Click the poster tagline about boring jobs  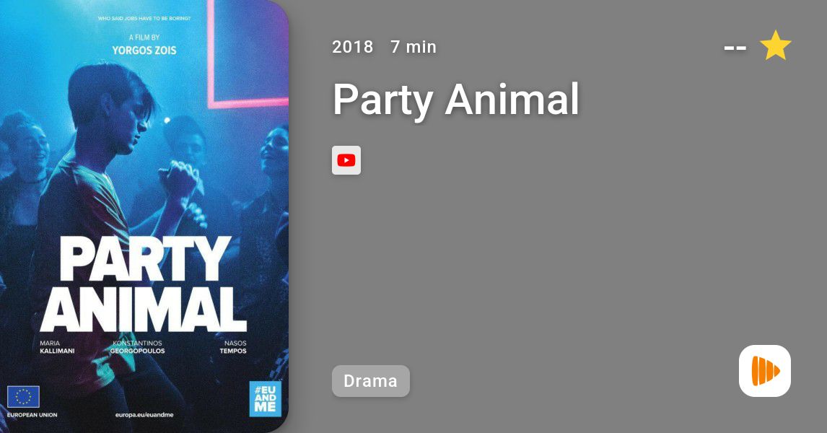click(x=144, y=19)
